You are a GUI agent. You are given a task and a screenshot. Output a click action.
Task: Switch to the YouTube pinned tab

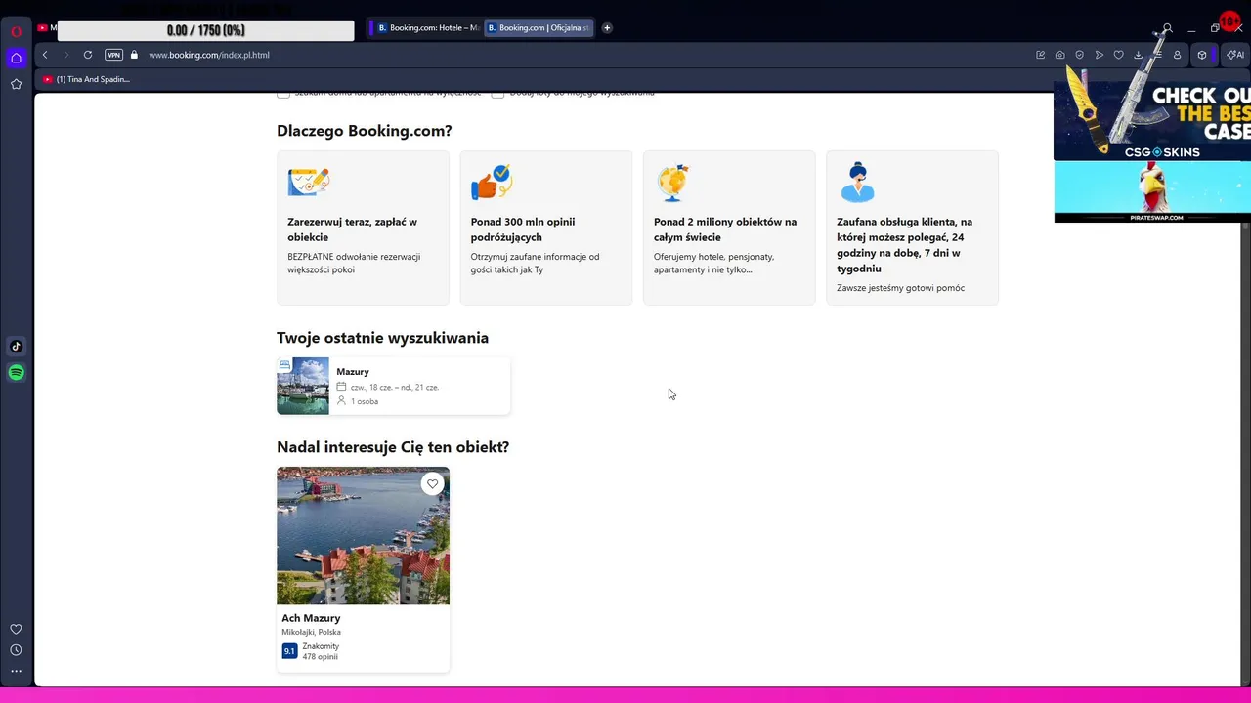(x=46, y=27)
